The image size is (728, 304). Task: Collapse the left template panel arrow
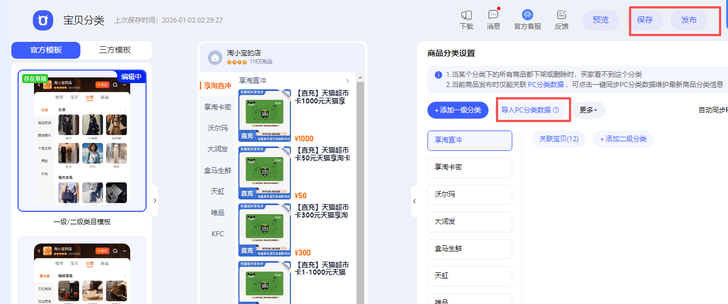click(155, 201)
